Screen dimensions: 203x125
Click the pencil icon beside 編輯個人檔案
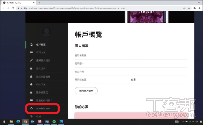click(31, 60)
